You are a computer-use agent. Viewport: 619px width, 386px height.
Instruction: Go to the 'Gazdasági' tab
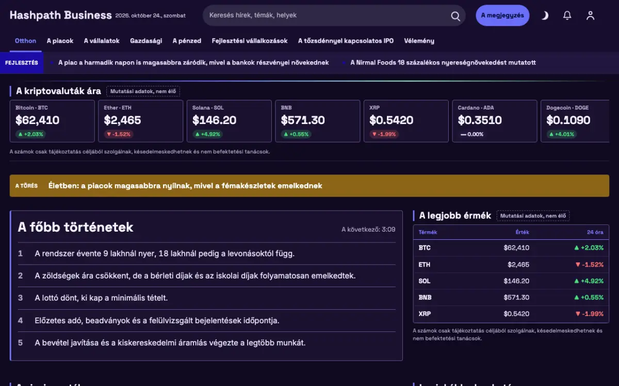tap(146, 41)
